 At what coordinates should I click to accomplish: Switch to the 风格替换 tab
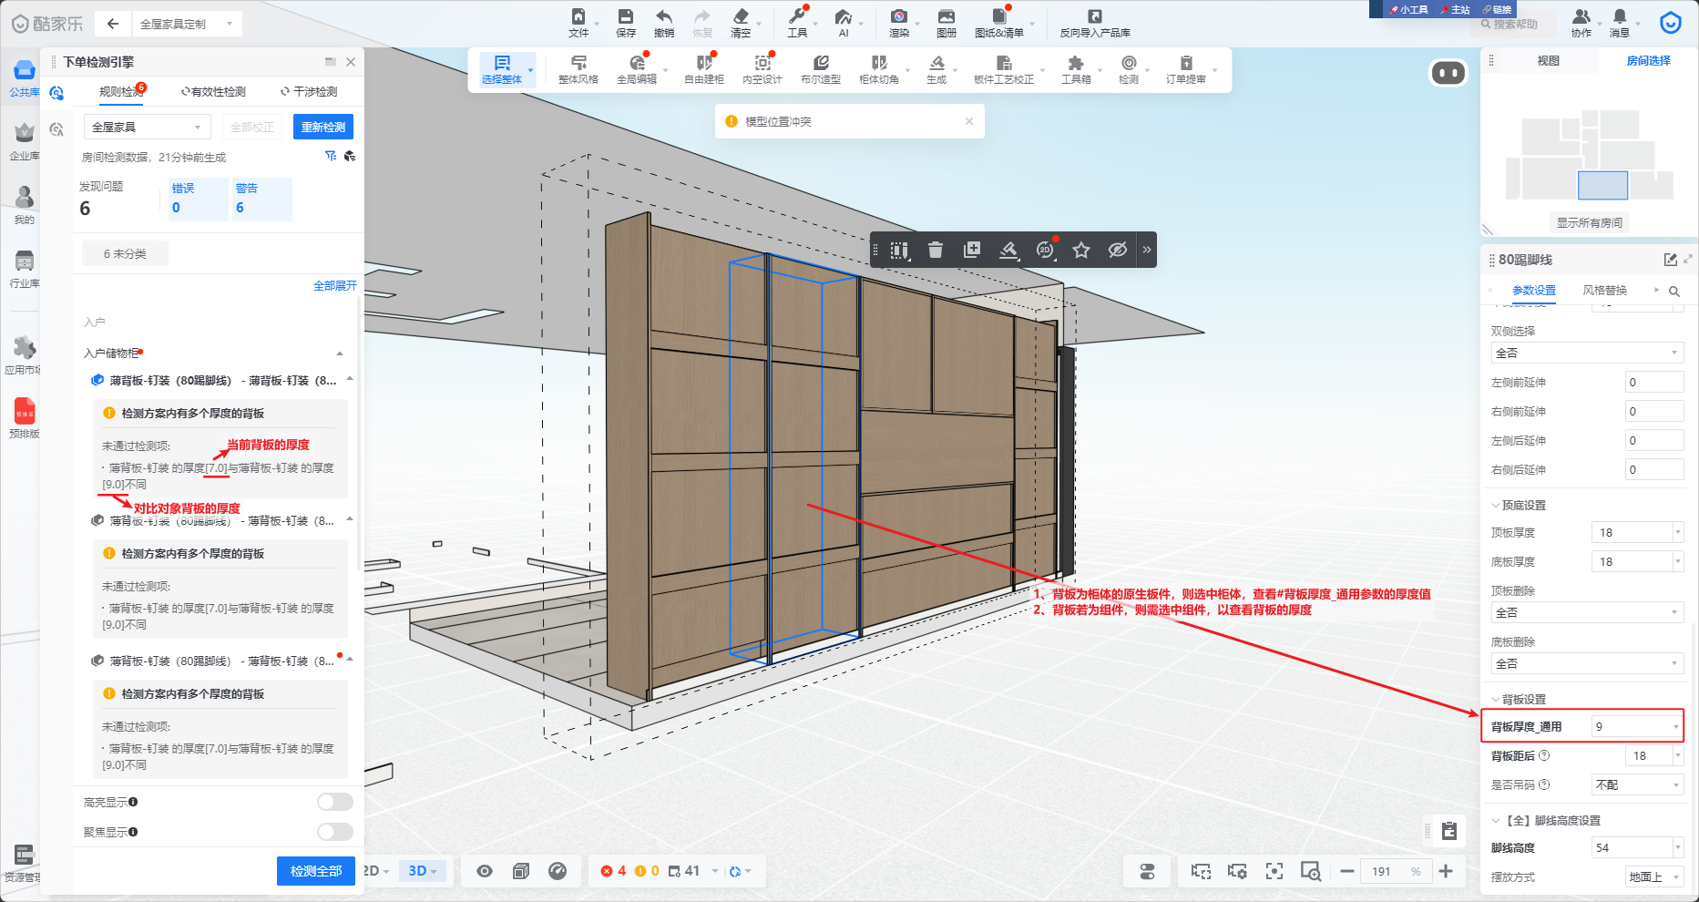[x=1604, y=291]
